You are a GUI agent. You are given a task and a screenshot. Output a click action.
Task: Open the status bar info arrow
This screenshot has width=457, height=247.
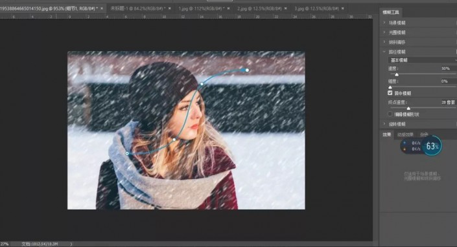click(71, 244)
